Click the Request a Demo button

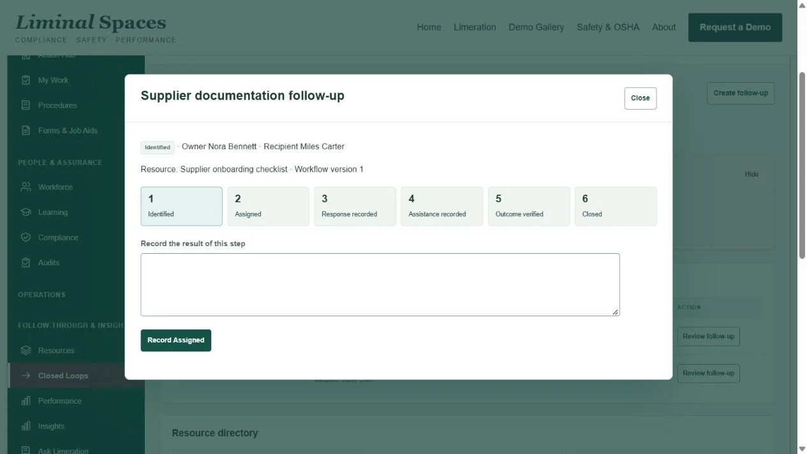coord(735,27)
